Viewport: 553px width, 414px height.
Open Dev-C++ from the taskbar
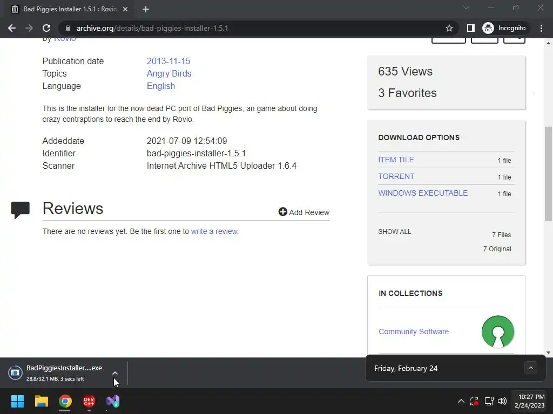pos(89,401)
